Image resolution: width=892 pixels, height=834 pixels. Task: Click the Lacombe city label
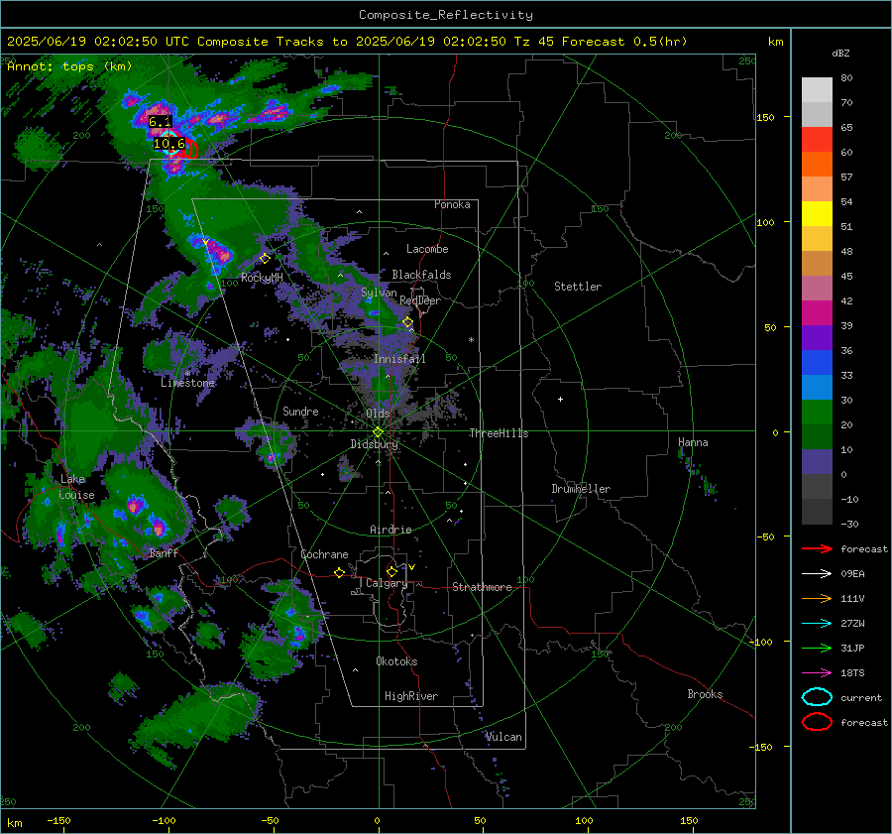click(x=427, y=249)
